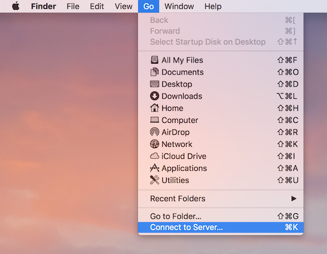Expand the Recent Folders submenu arrow

point(294,199)
